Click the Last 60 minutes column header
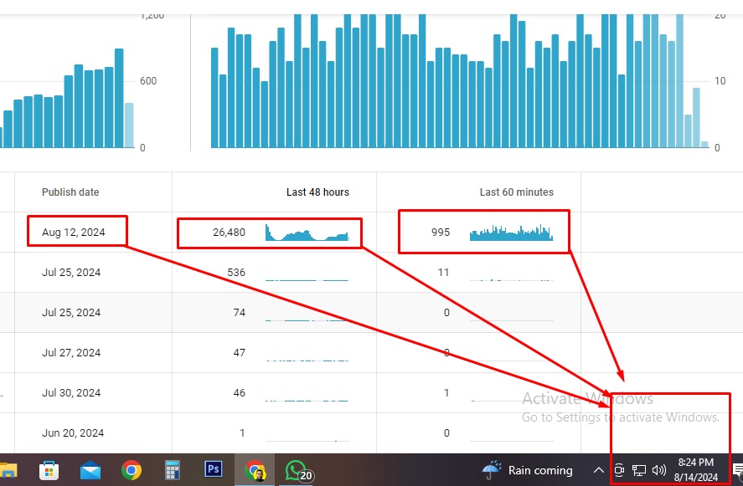The height and width of the screenshot is (486, 743). pos(516,192)
